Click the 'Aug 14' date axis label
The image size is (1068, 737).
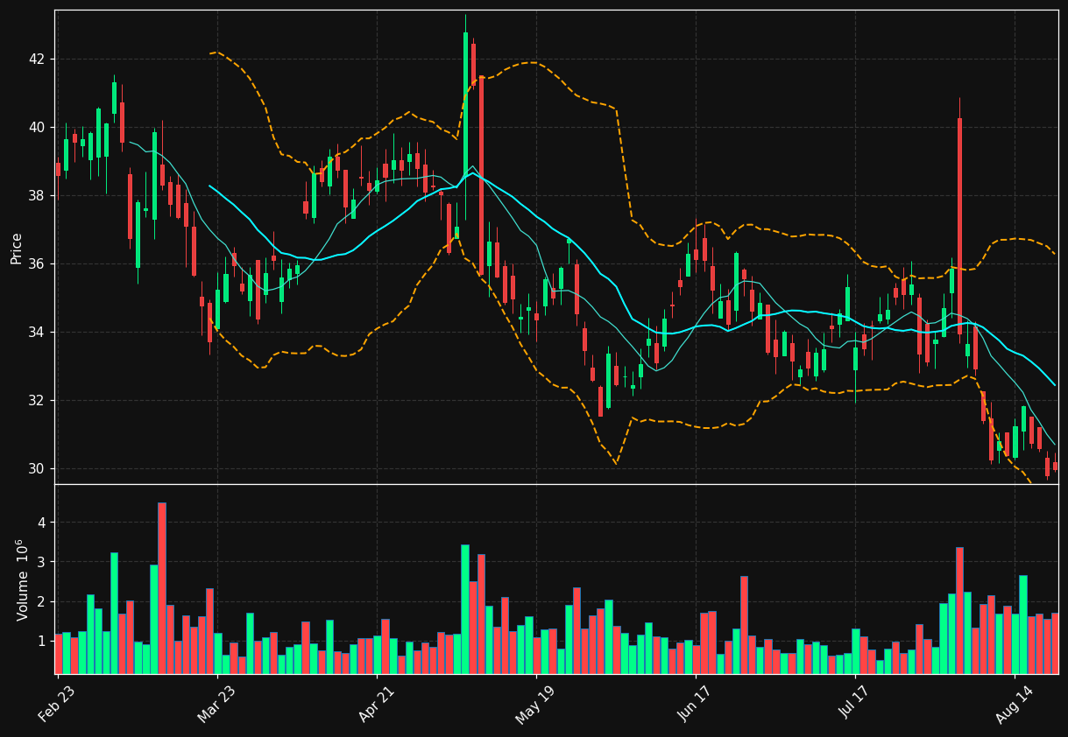click(x=1013, y=704)
